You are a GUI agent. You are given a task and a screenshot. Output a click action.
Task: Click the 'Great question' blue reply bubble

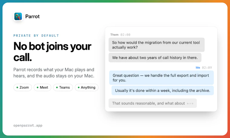[x=161, y=78]
